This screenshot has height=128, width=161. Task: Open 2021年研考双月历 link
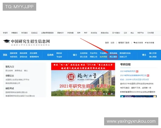pos(128,71)
